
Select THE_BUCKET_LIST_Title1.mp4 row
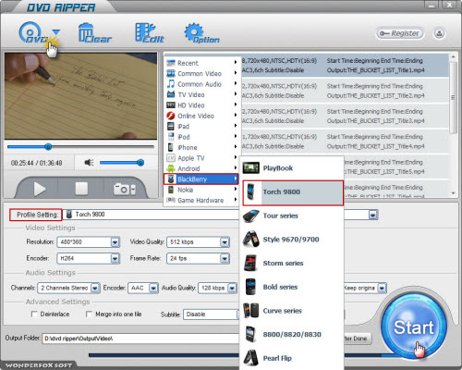point(346,66)
